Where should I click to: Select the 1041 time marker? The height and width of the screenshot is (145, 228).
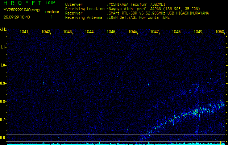(24, 32)
